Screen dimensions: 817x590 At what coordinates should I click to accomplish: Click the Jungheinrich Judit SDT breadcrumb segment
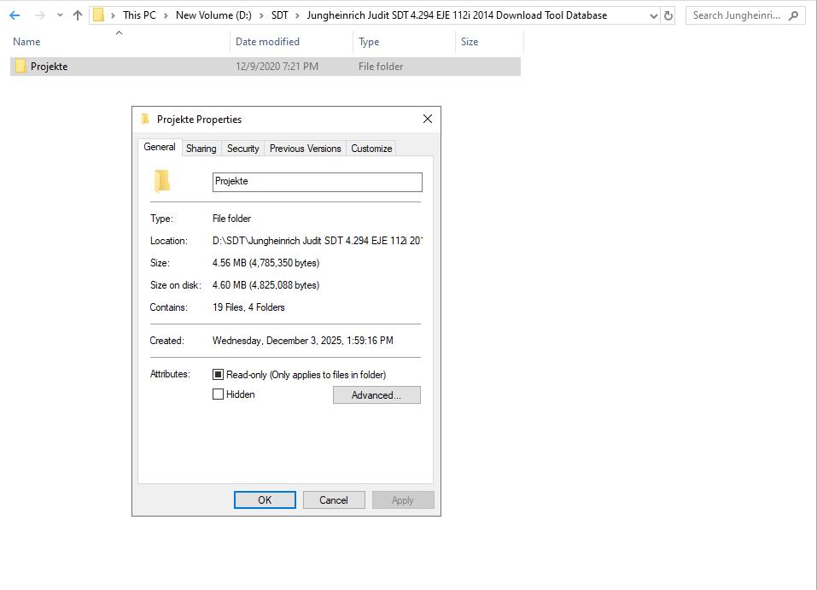point(457,15)
